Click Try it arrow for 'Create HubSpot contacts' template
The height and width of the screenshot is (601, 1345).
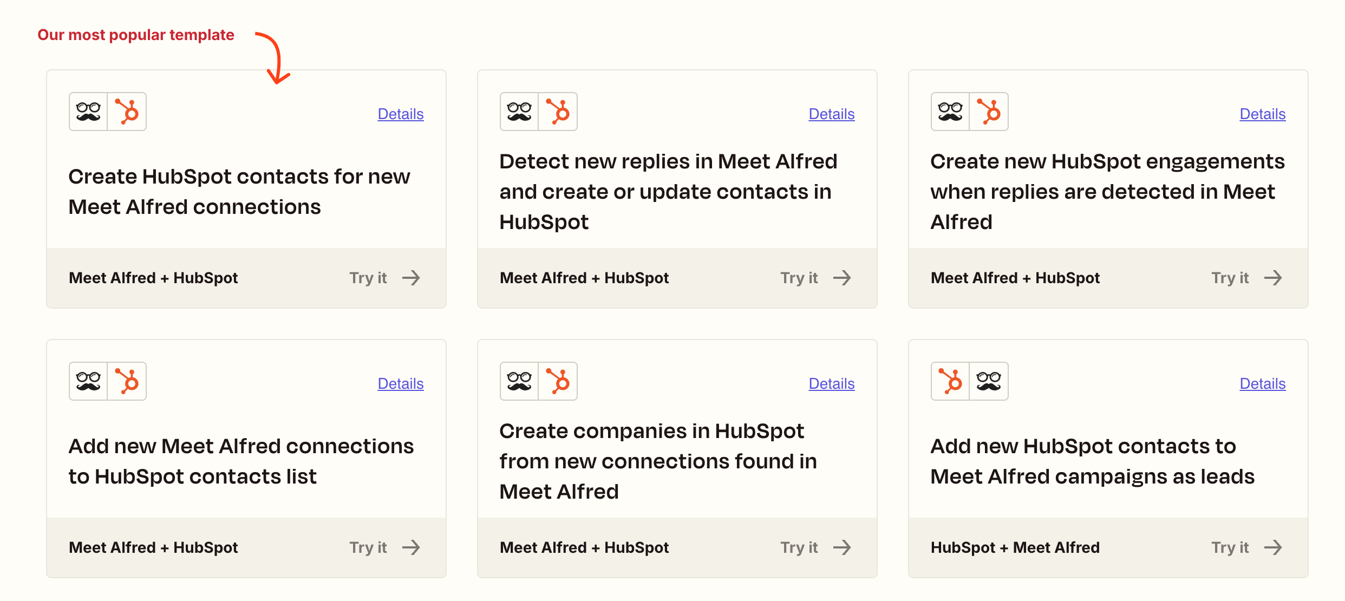pos(411,278)
